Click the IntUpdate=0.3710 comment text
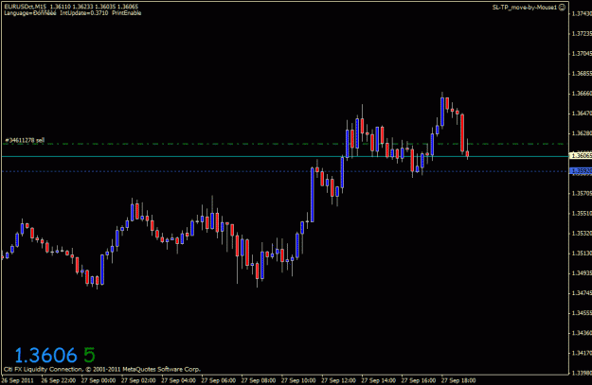This screenshot has height=385, width=592. (x=83, y=13)
